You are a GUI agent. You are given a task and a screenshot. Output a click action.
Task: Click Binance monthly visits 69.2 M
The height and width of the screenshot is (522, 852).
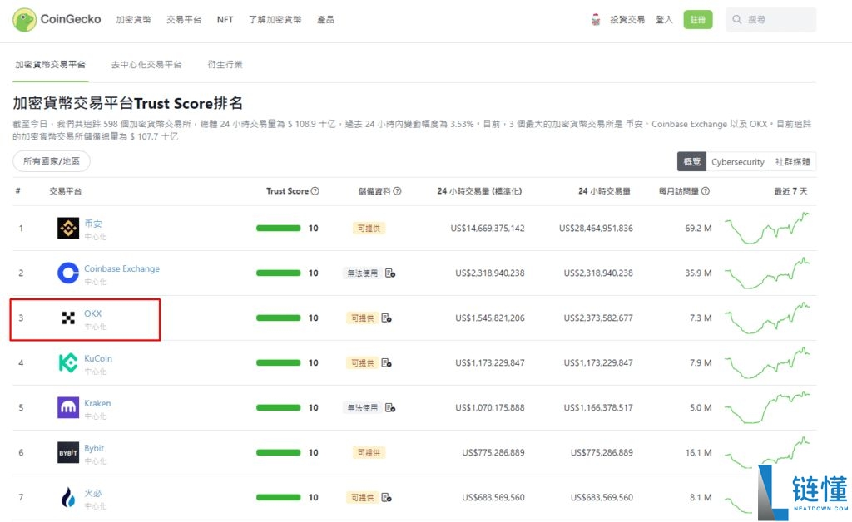(698, 229)
